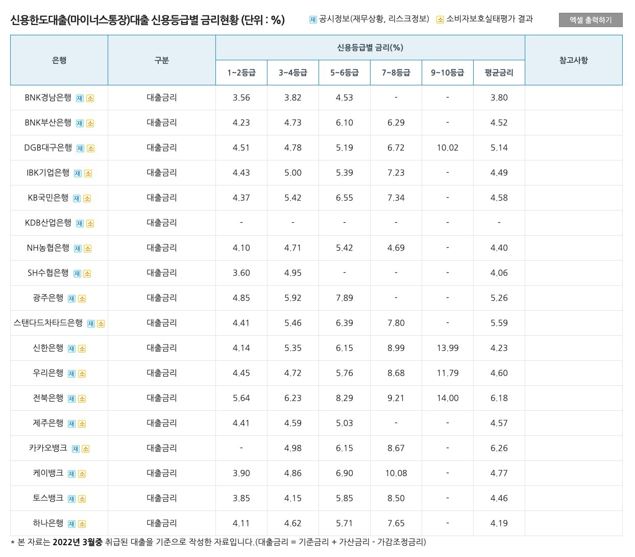Select the 9~10등급 column header

448,73
